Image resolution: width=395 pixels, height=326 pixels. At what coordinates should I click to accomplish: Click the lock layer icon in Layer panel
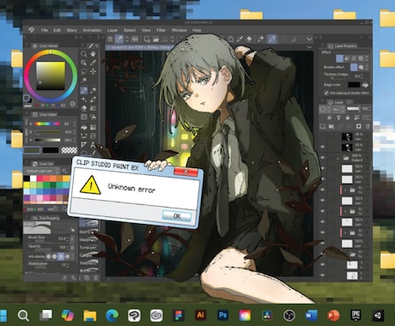coord(348,118)
